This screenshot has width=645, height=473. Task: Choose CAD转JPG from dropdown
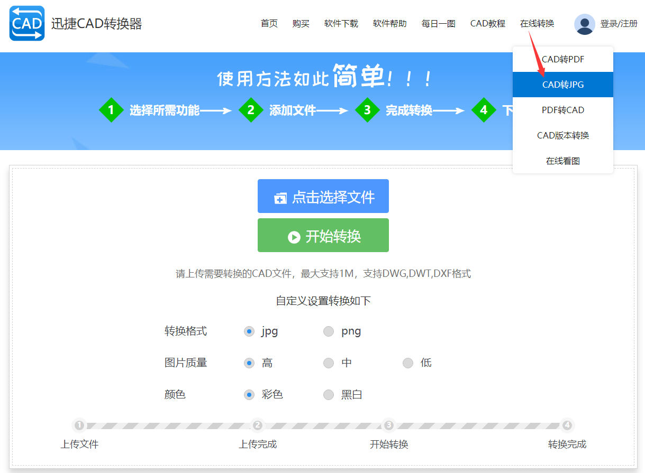click(x=563, y=85)
